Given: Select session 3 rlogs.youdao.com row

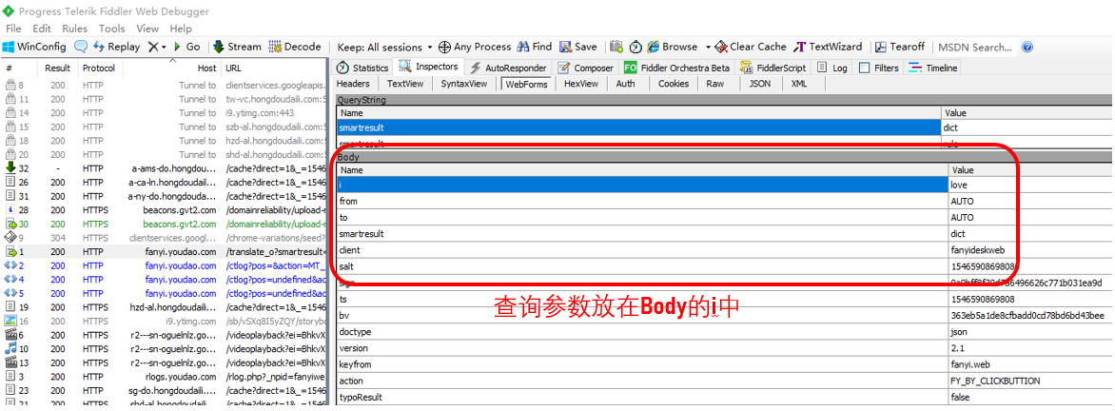Looking at the screenshot, I should [164, 376].
